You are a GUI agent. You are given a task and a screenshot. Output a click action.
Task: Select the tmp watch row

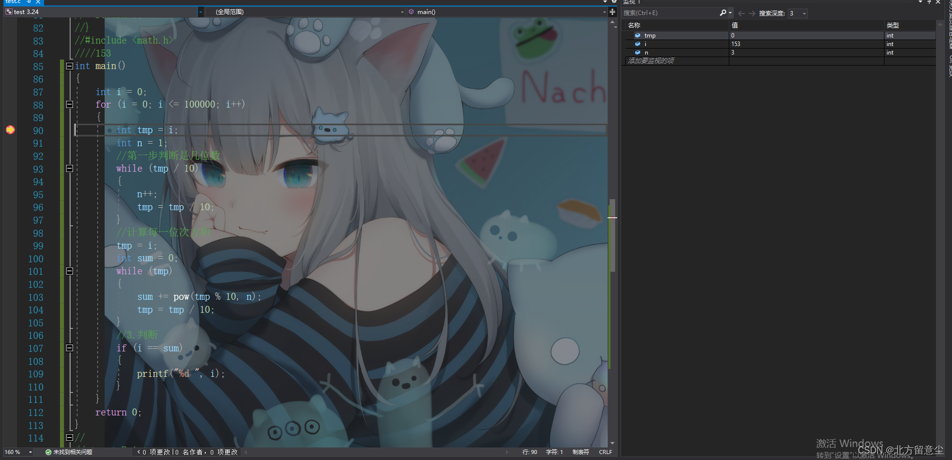[x=780, y=36]
